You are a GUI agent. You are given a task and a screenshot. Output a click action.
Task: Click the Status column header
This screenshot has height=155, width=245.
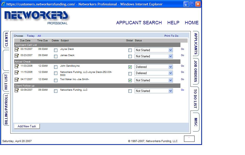coord(138,41)
